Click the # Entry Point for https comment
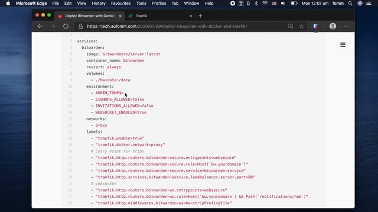The width and height of the screenshot is (378, 212). click(118, 151)
